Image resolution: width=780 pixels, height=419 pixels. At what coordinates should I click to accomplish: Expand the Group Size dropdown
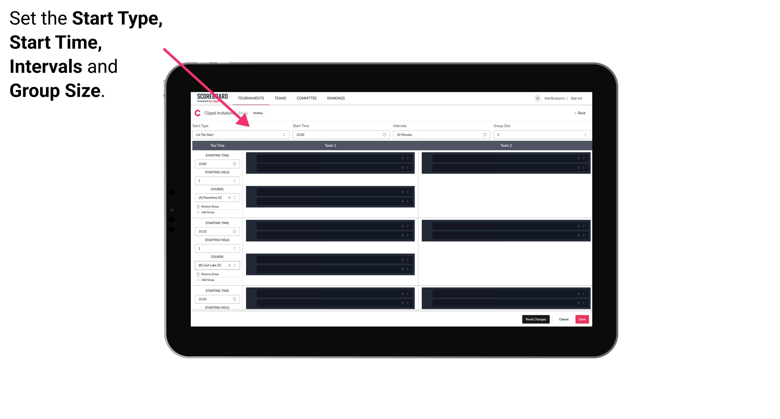pos(584,135)
